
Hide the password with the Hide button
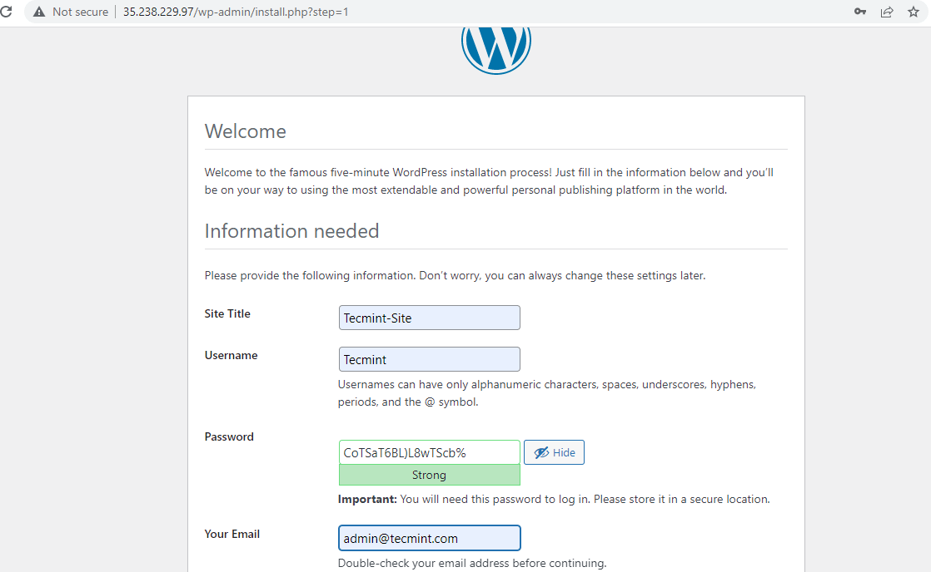tap(554, 452)
